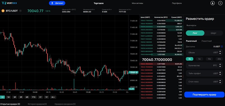Open the user profile icon
The width and height of the screenshot is (225, 106).
click(x=213, y=3)
